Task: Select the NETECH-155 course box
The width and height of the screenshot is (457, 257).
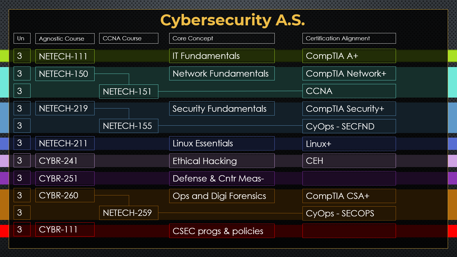Action: point(129,126)
